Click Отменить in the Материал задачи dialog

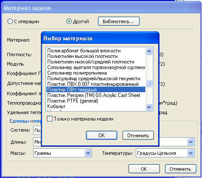181,169
